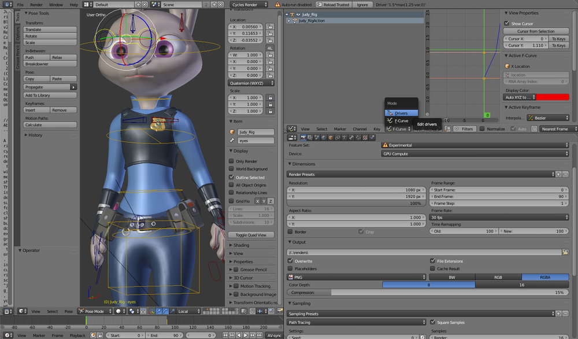Enable All Object Origins checkbox
Screen dimensions: 578x339
point(232,185)
